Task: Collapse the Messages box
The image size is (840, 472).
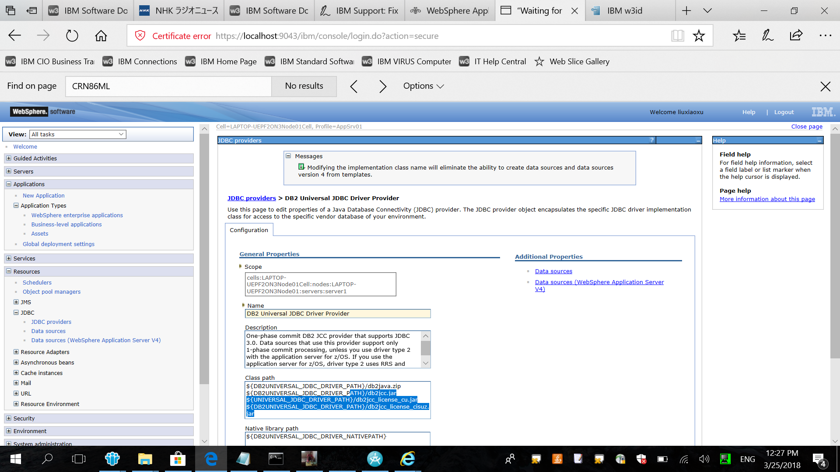Action: pyautogui.click(x=288, y=156)
